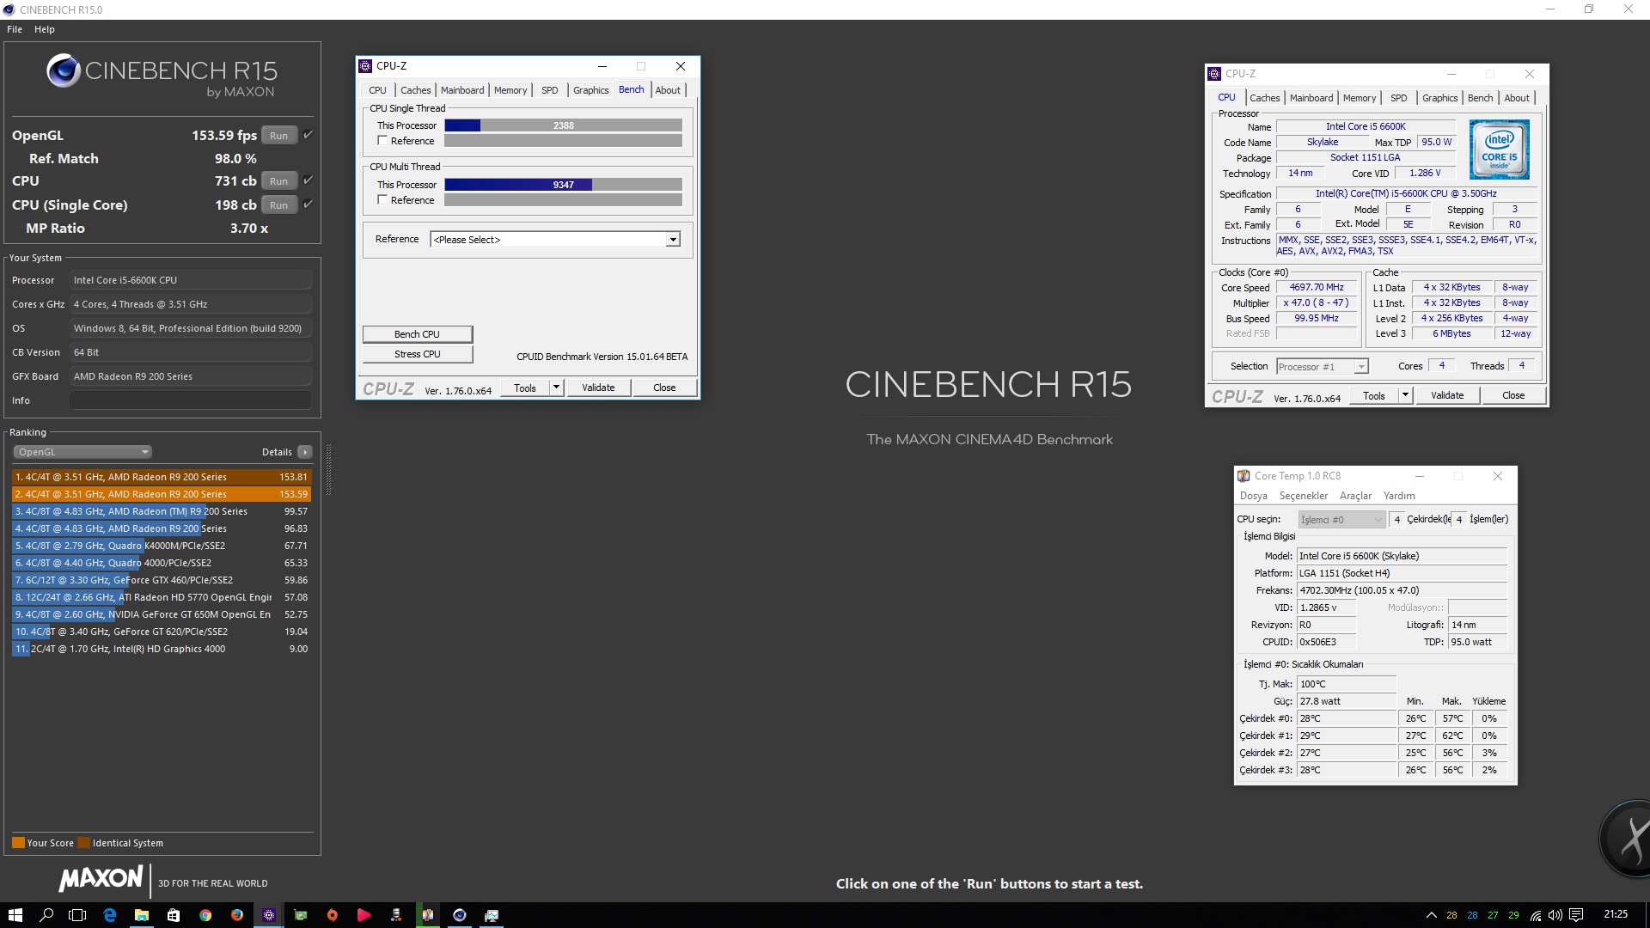Open Tools dropdown arrow in Bench CPU-Z

(556, 388)
